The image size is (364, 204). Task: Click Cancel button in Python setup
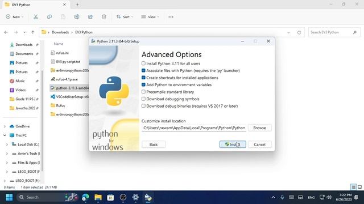point(259,144)
